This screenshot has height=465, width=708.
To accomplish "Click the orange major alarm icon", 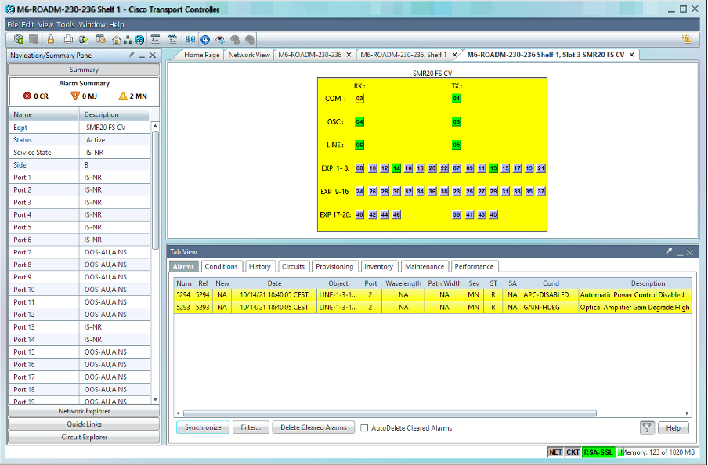I will click(75, 96).
